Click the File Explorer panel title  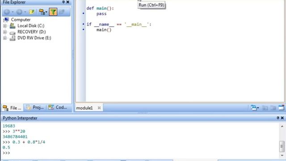click(14, 2)
